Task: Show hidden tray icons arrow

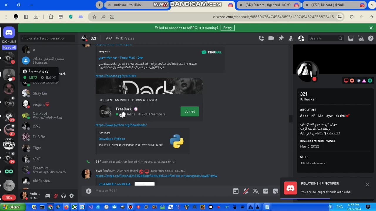Action: 330,207
